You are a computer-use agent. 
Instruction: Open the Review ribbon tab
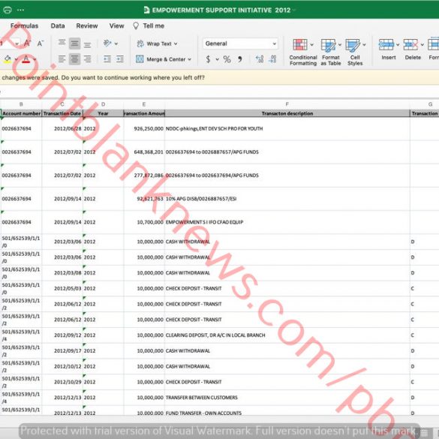tap(87, 26)
